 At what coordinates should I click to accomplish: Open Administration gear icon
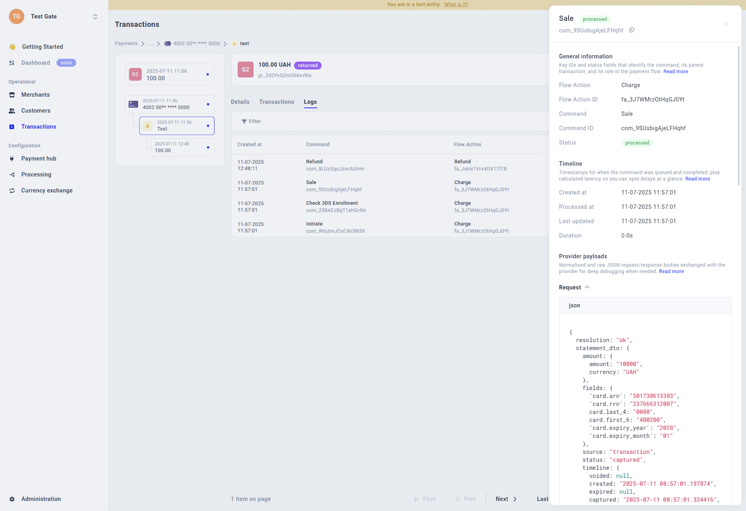coord(12,499)
